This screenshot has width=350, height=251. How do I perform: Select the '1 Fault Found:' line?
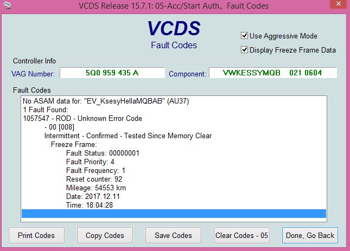coord(46,110)
